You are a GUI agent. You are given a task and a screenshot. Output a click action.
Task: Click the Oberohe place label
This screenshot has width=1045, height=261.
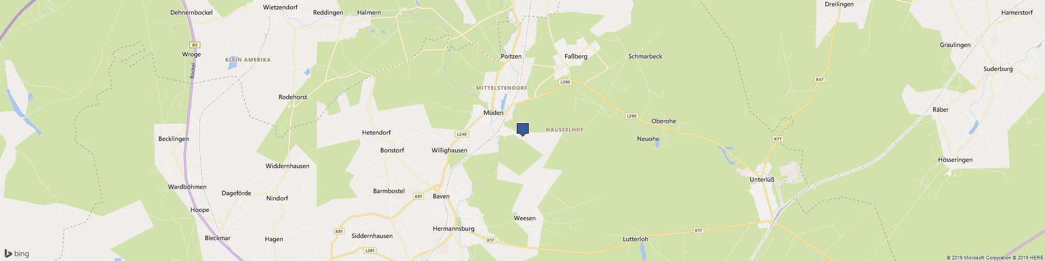click(664, 121)
